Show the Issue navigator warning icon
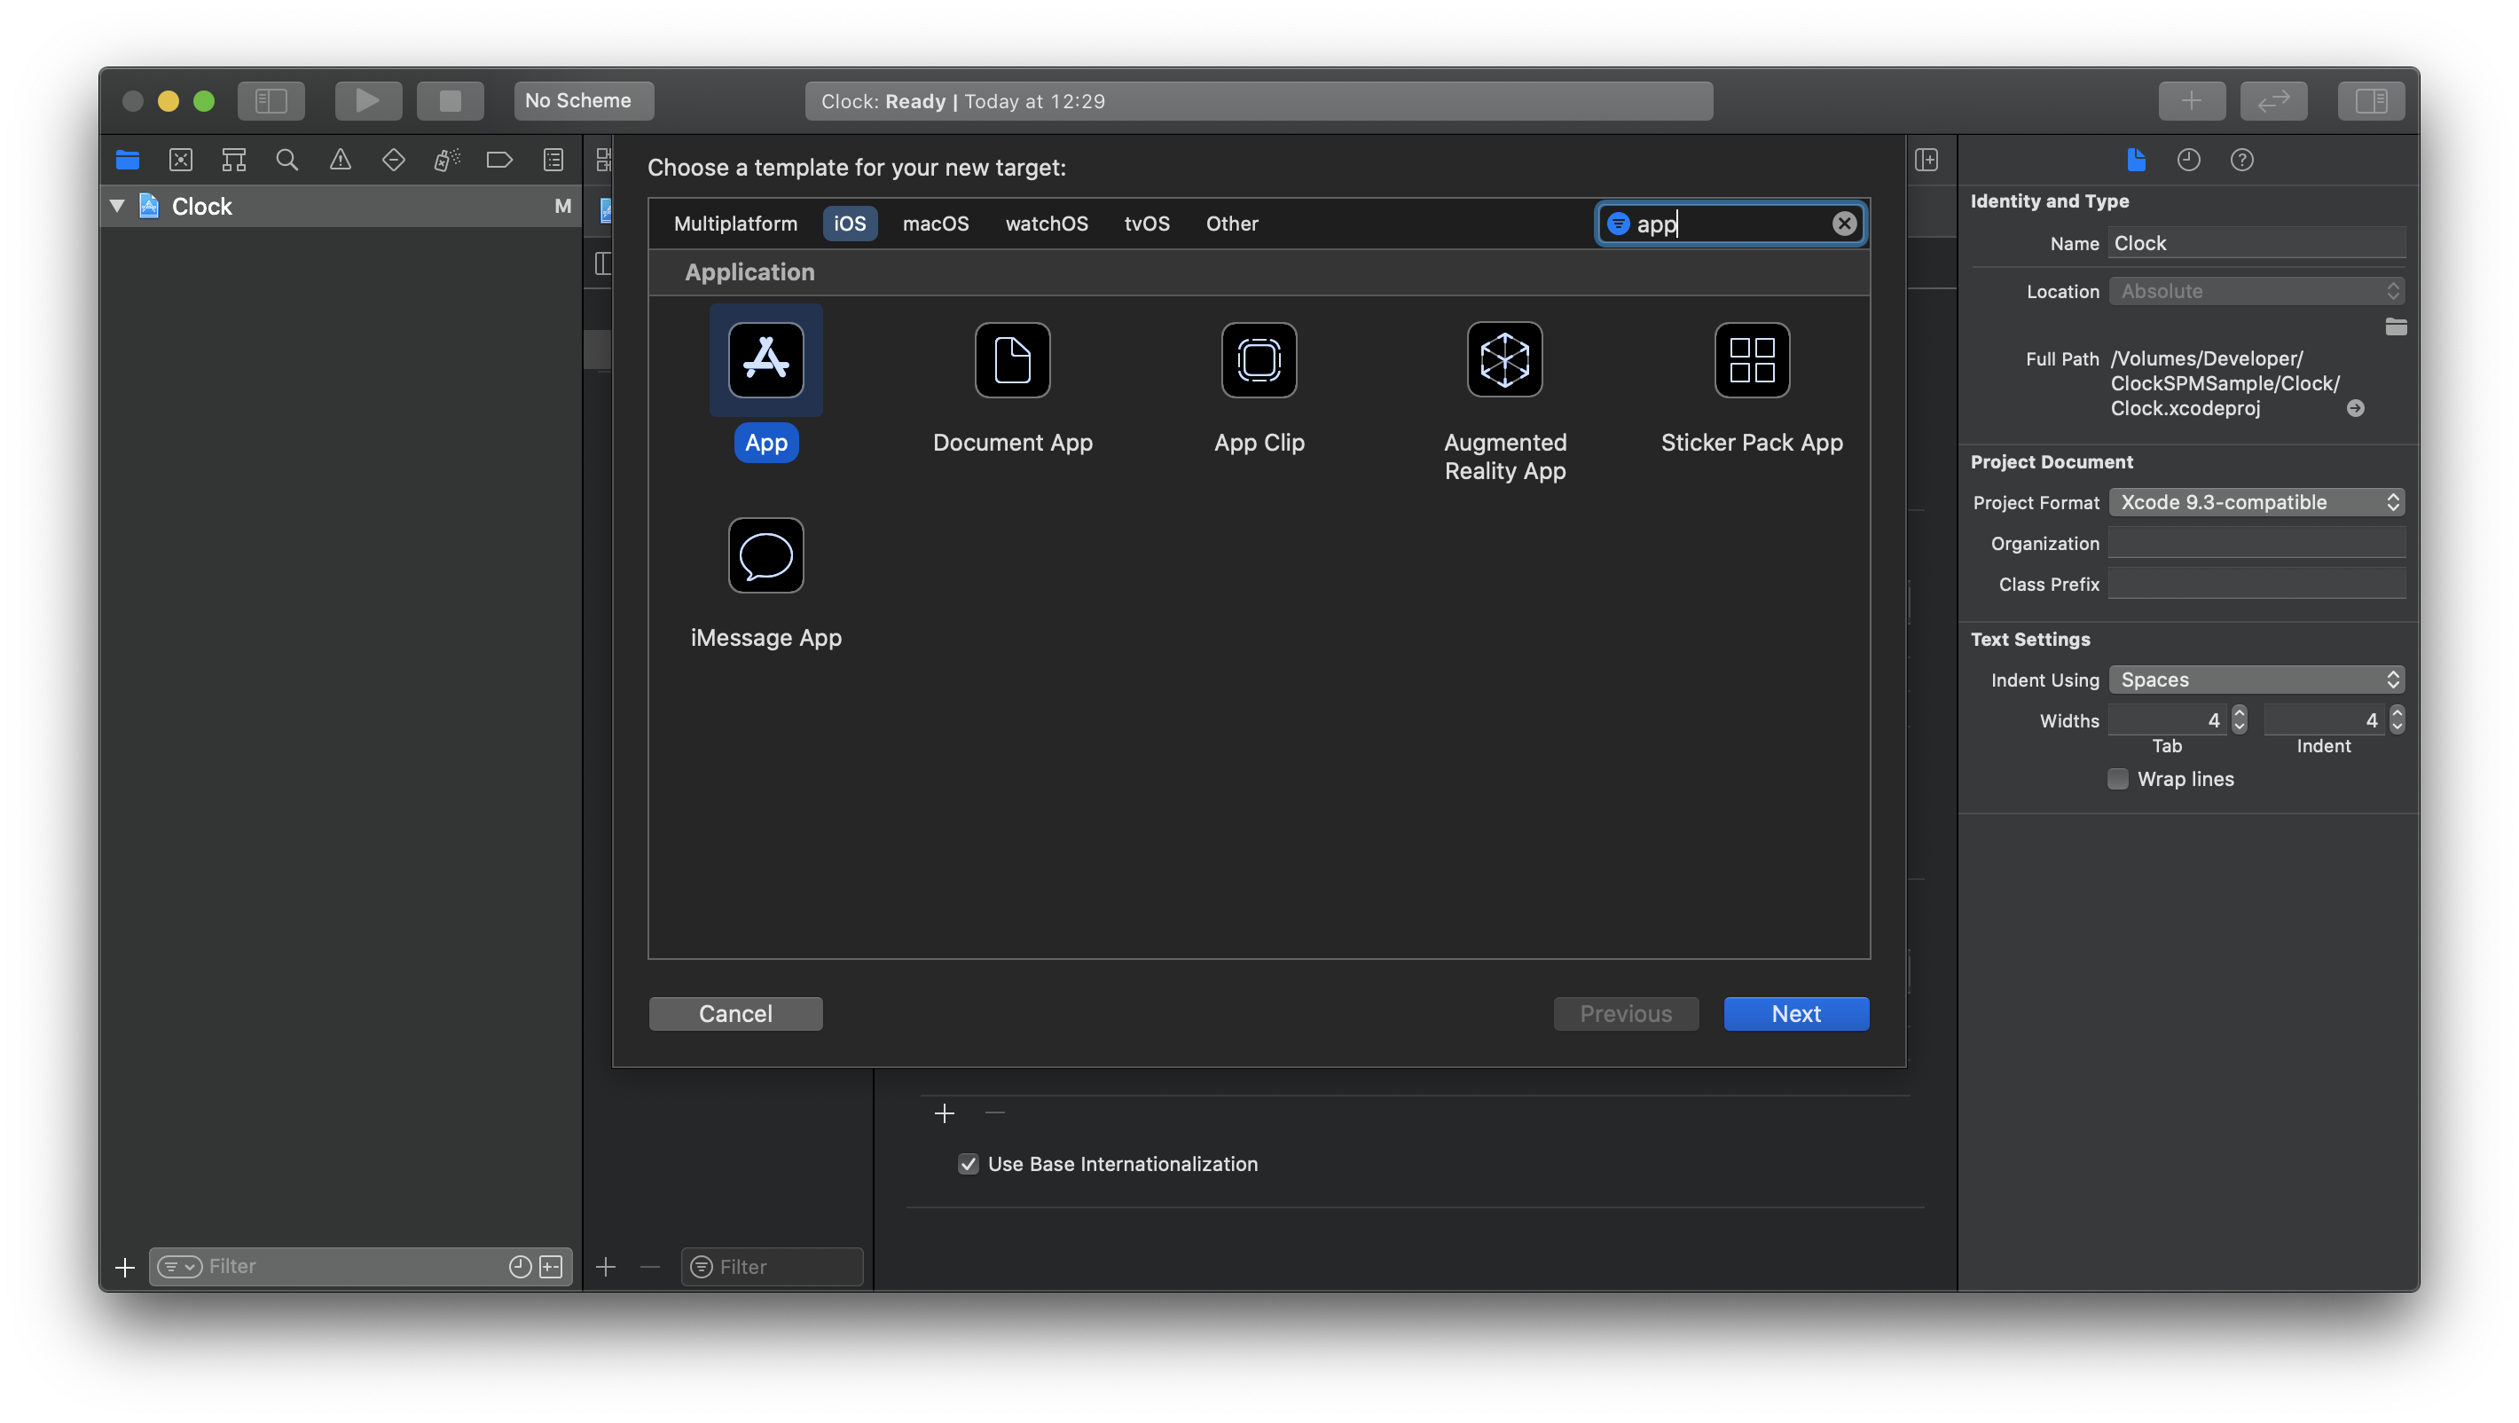Screen dimensions: 2519x1423 pyautogui.click(x=341, y=160)
